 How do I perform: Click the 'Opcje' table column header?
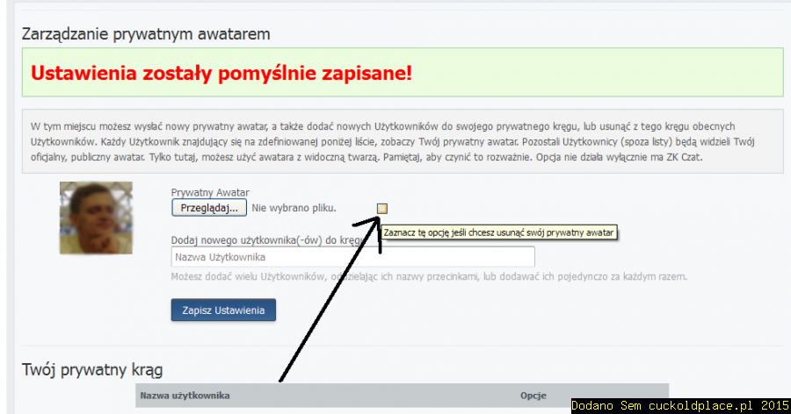coord(534,396)
